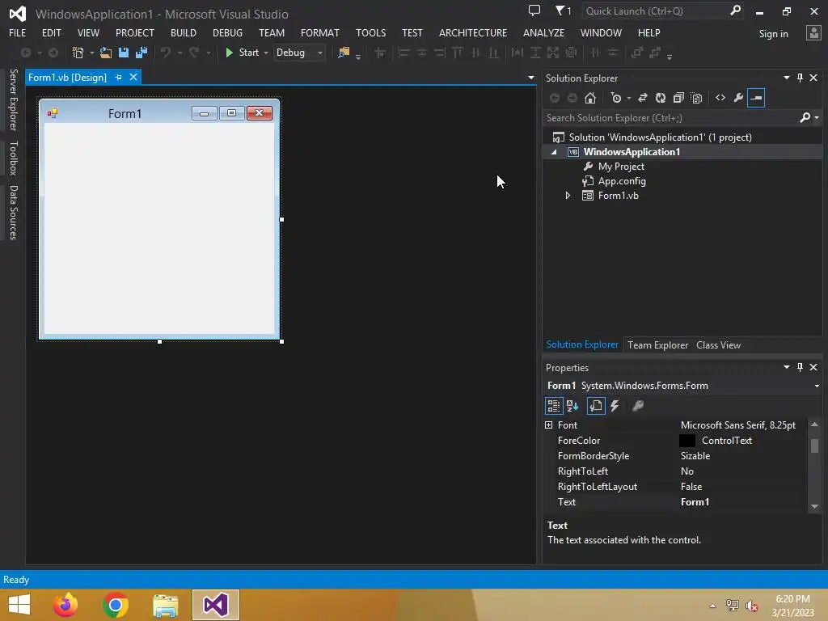
Task: Click Sync with Active Document icon
Action: (x=643, y=98)
